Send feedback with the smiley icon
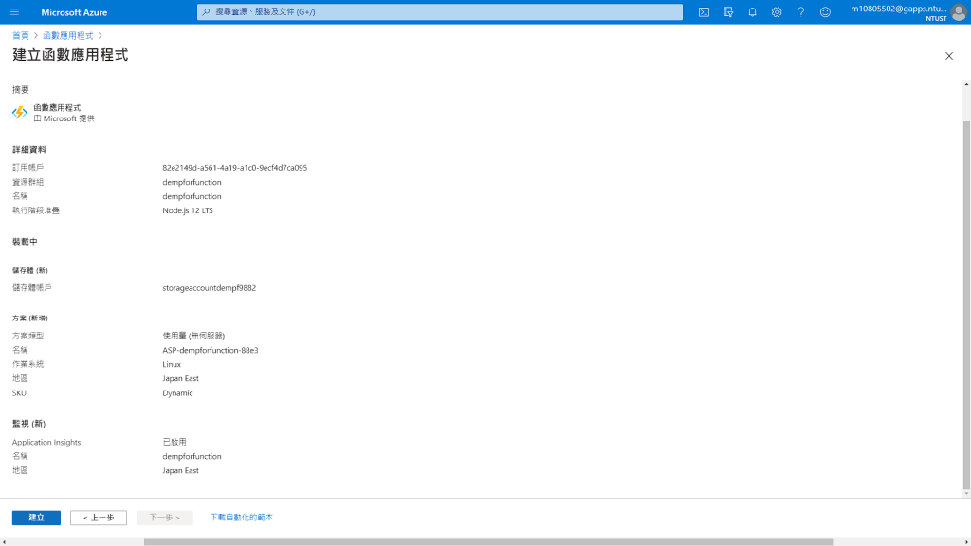Viewport: 971px width, 546px height. (x=825, y=11)
